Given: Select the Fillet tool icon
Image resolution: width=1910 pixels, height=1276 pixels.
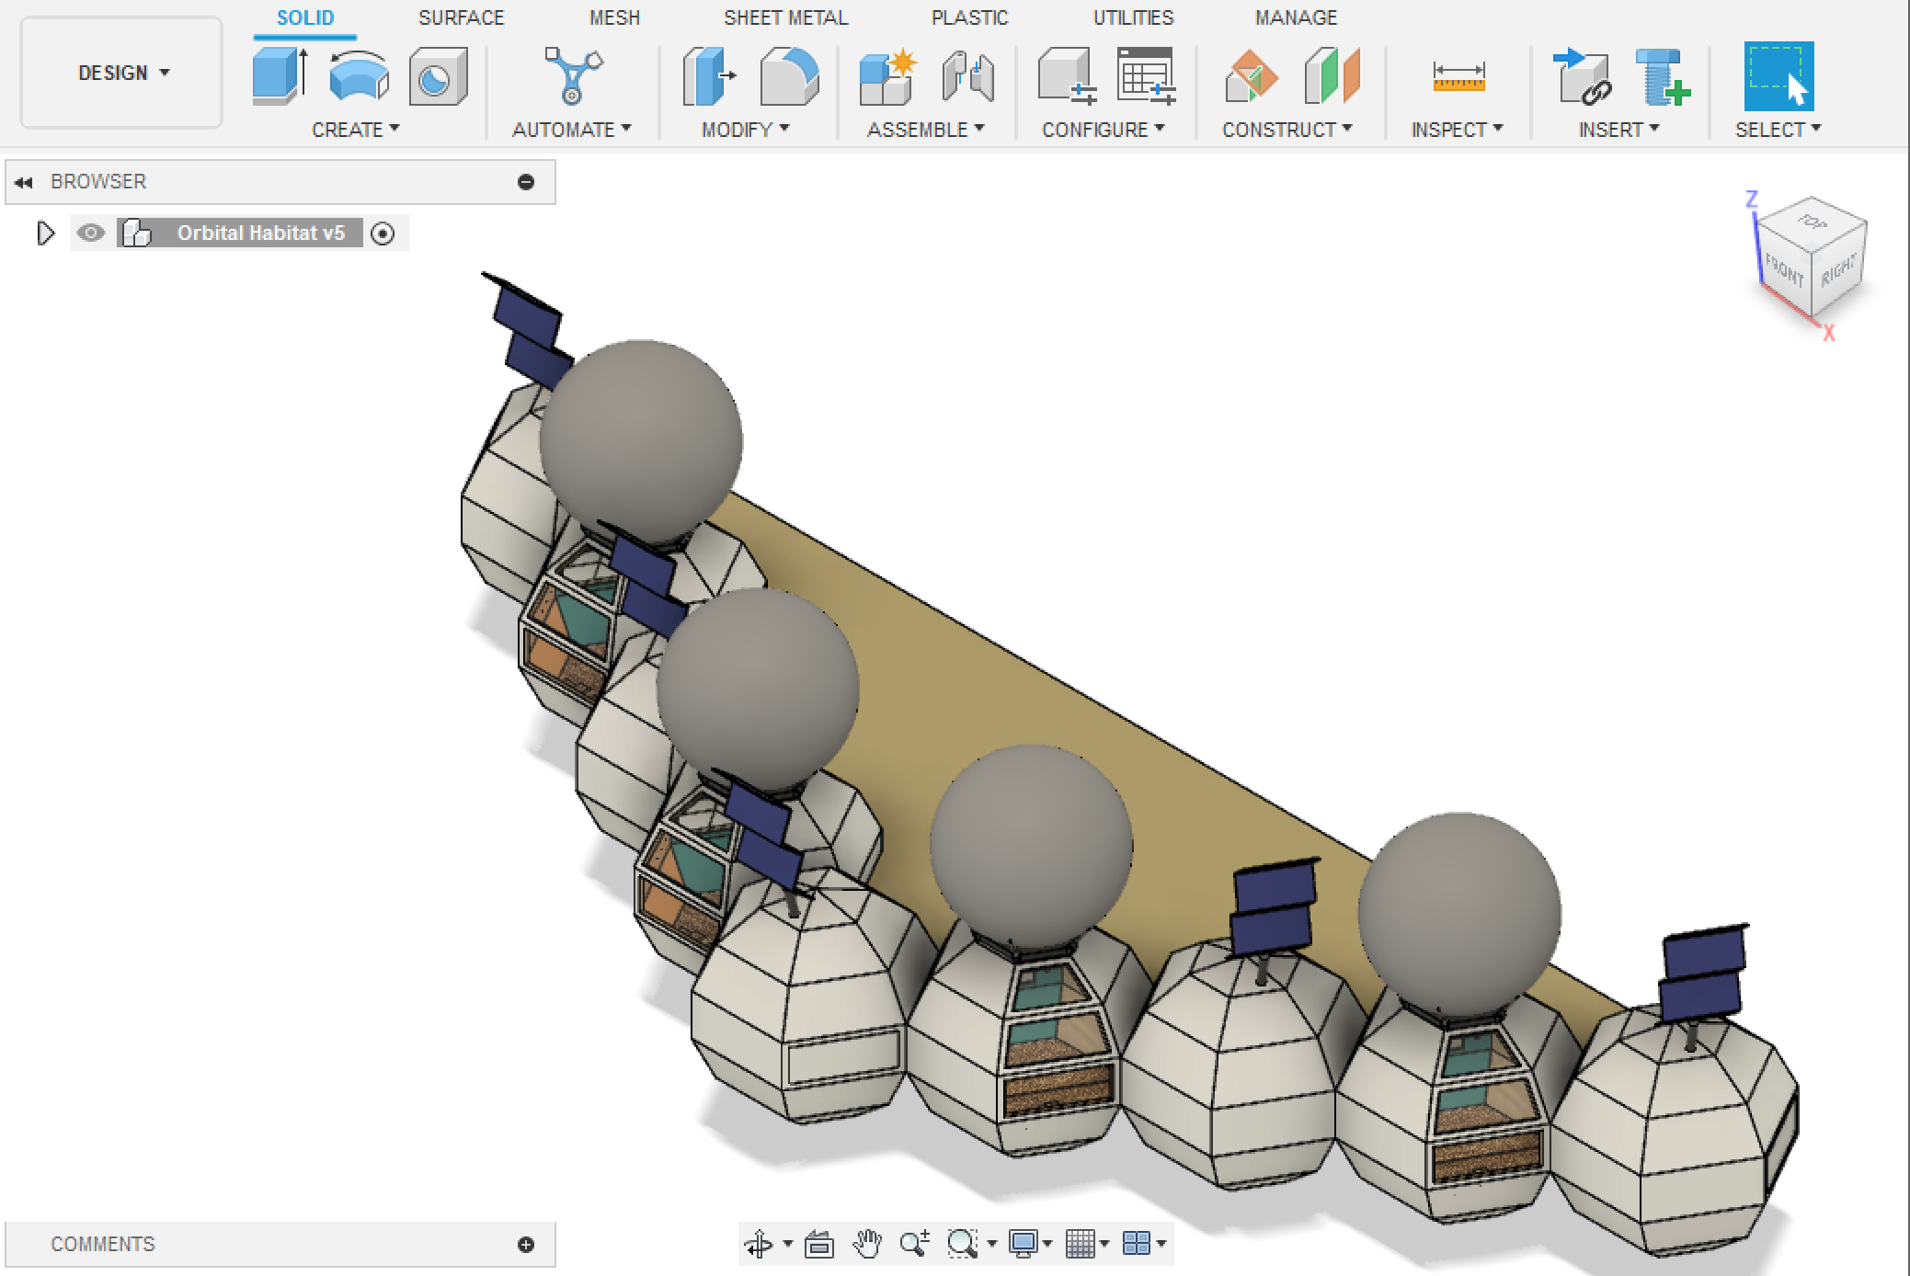Looking at the screenshot, I should coord(789,75).
